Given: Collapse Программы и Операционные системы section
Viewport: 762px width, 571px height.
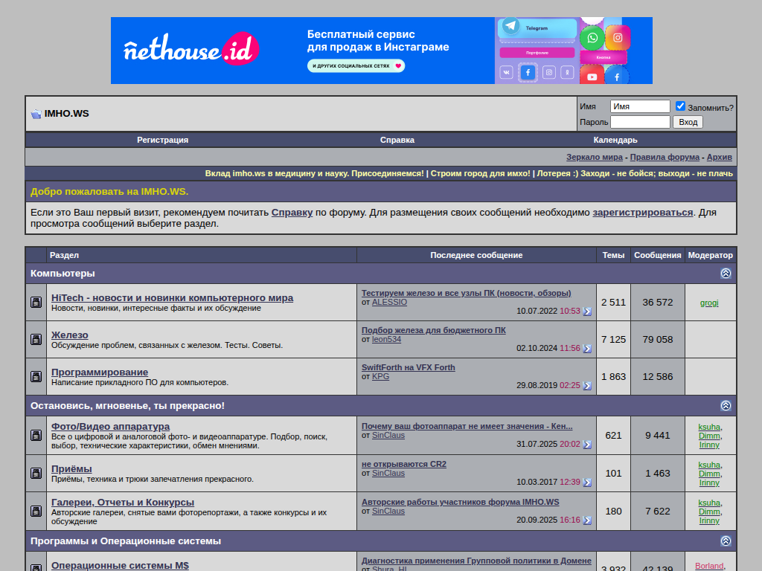Looking at the screenshot, I should (726, 541).
